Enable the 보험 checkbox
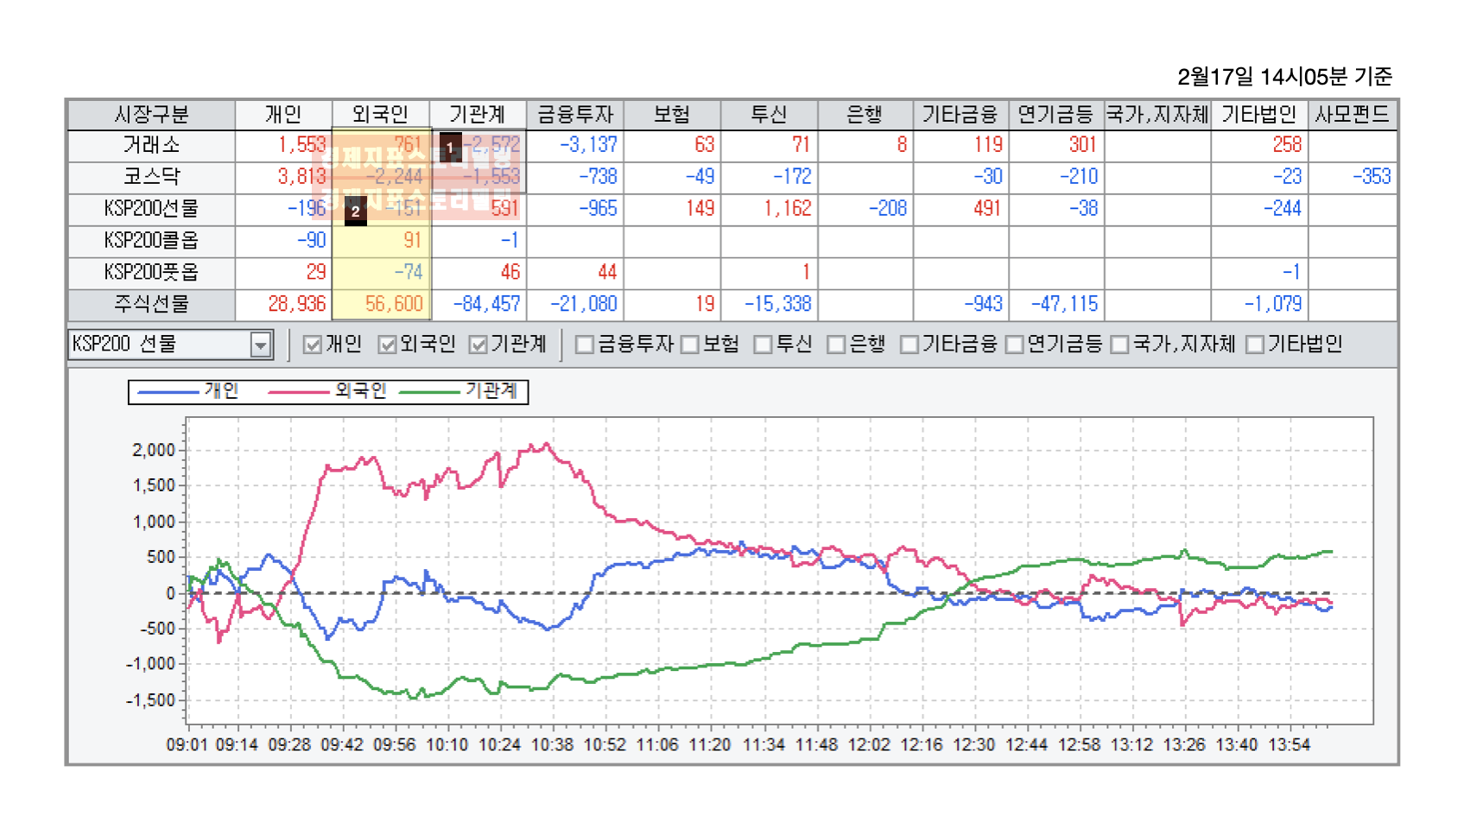Screen dimensions: 1470x829 point(689,344)
